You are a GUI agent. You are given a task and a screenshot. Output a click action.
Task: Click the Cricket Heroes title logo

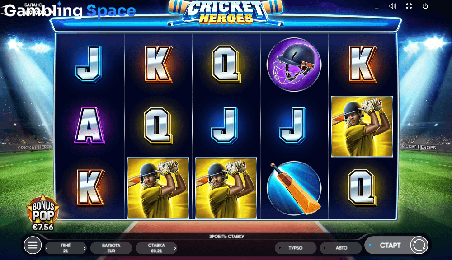pos(226,13)
